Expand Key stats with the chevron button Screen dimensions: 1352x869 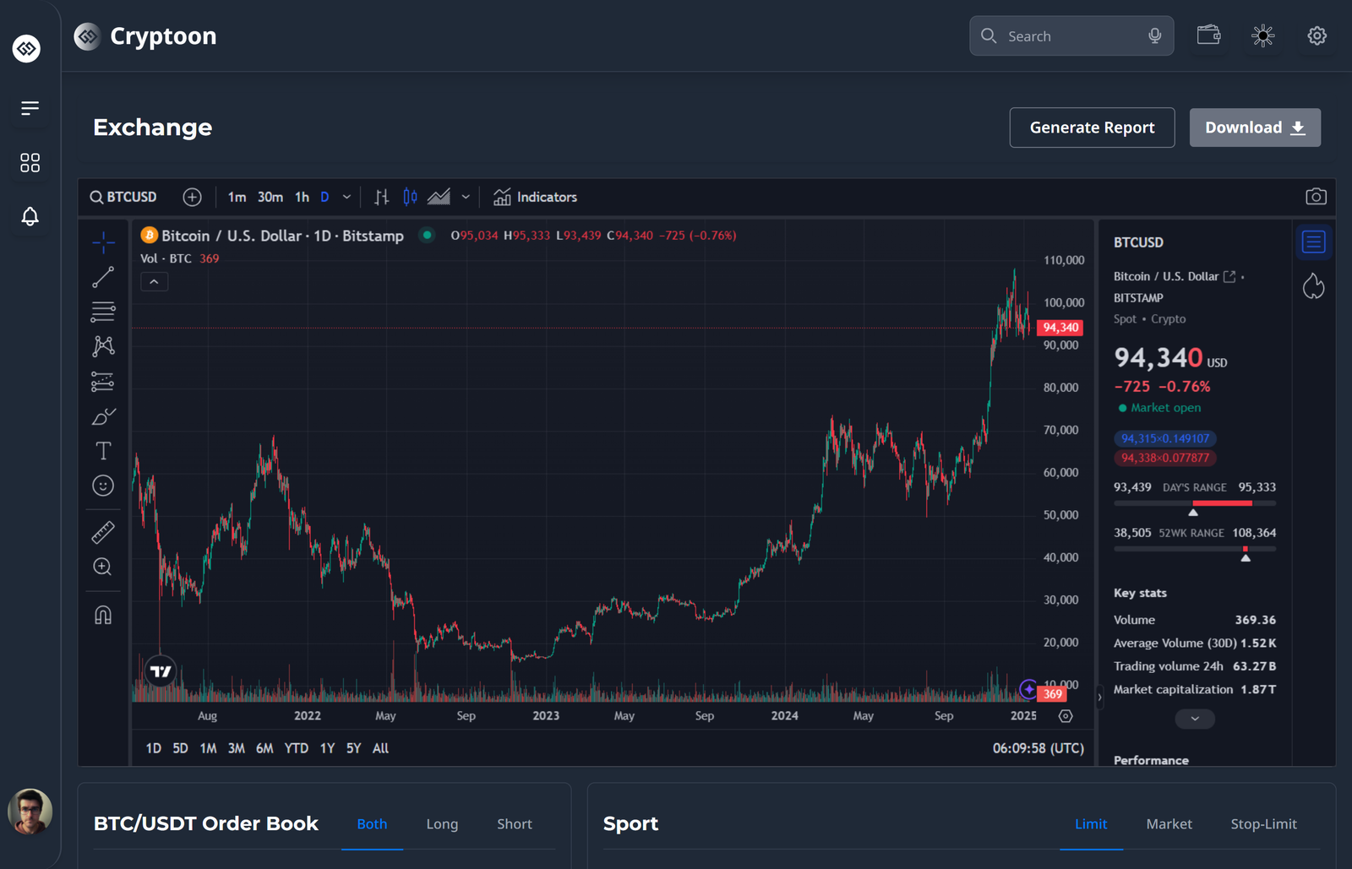1194,718
